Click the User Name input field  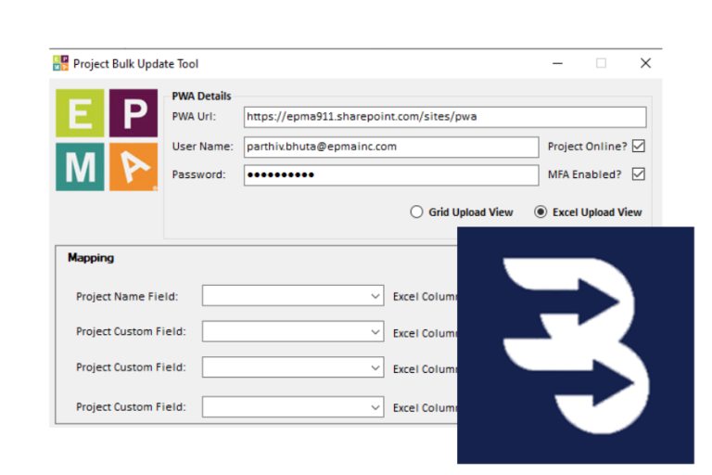click(x=391, y=147)
